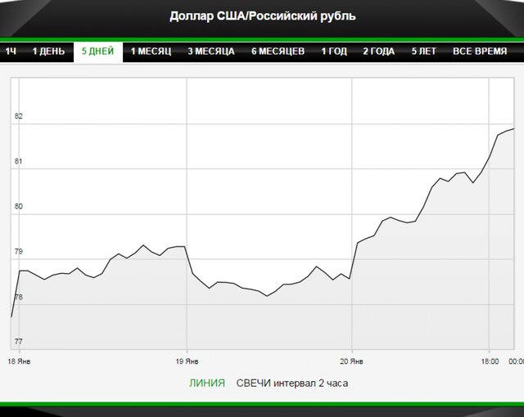Click the active 5 ДНЕЙ tab

point(97,52)
